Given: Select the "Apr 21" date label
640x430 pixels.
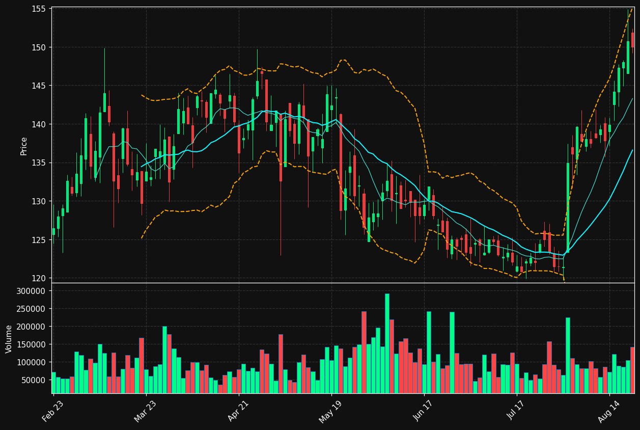Looking at the screenshot, I should tap(238, 411).
